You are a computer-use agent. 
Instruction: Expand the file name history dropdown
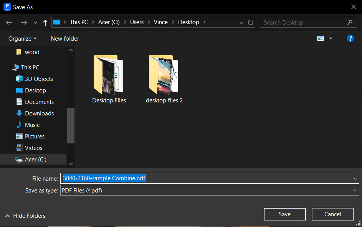(x=355, y=178)
